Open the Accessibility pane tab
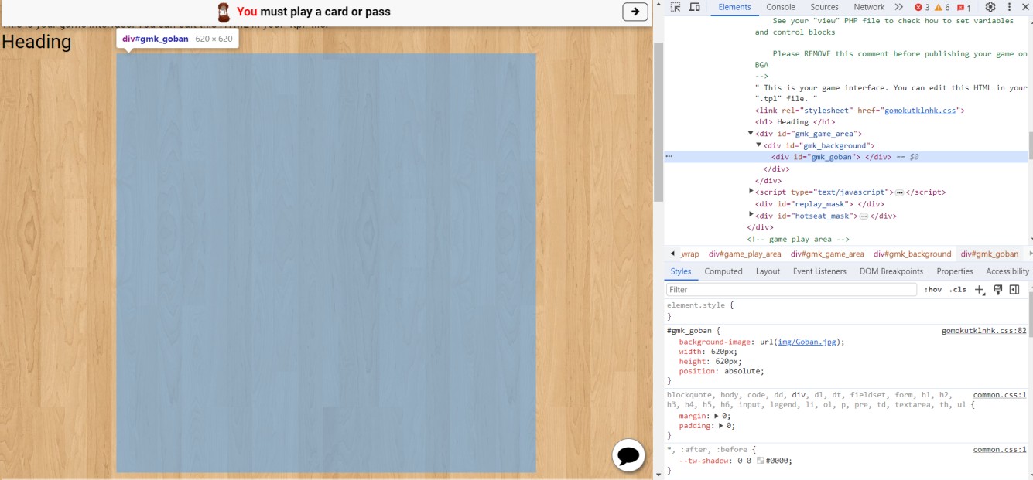This screenshot has height=480, width=1033. (1007, 271)
